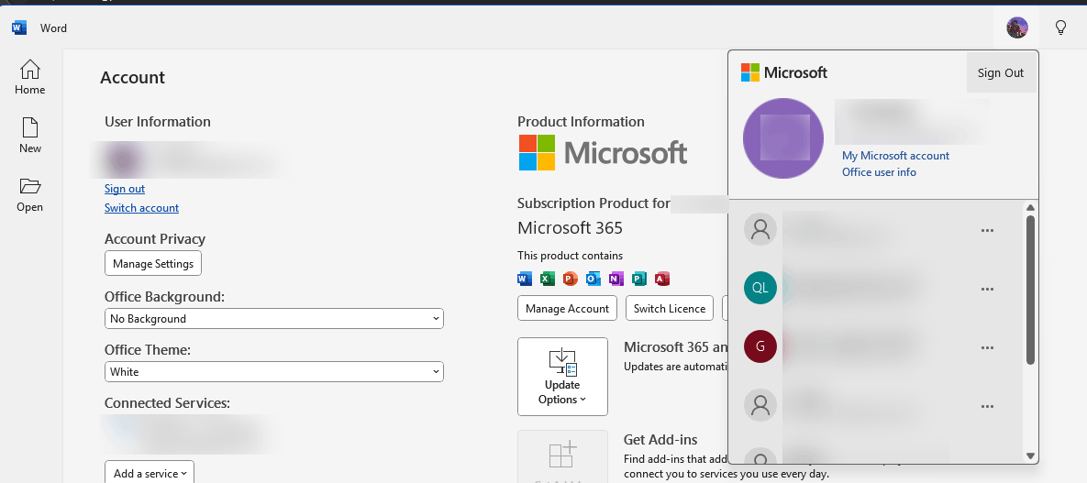Screen dimensions: 1087x483
Task: Click the up arrow on the accounts scrollbar
Action: (x=1030, y=208)
